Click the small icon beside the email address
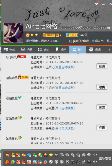 pos(109,28)
